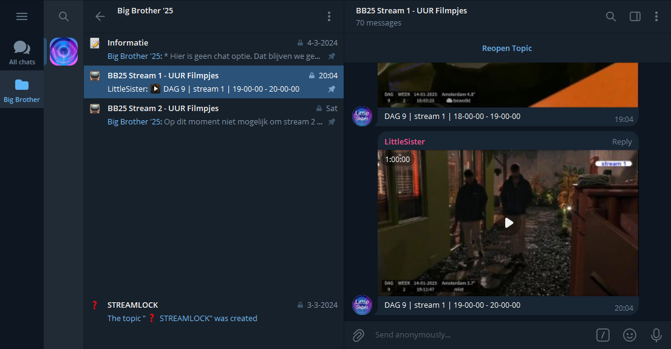Select the Big Brother '25 group avatar

(x=64, y=52)
